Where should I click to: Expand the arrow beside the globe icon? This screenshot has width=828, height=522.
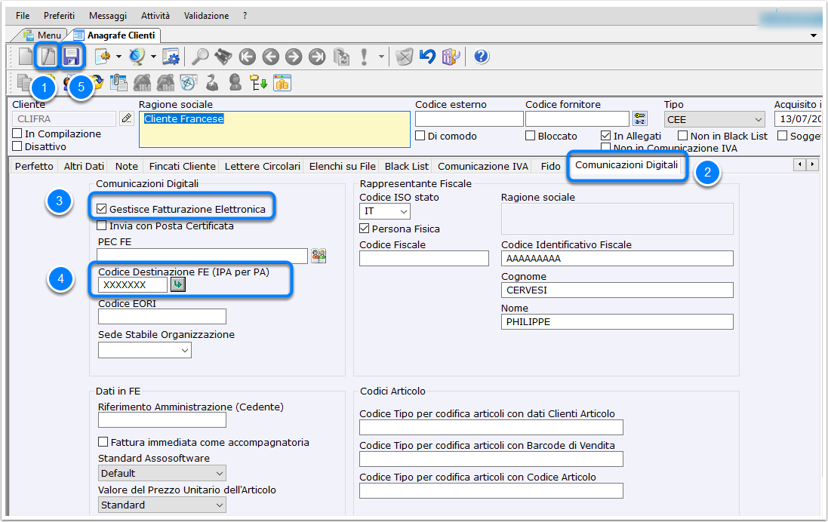click(154, 57)
